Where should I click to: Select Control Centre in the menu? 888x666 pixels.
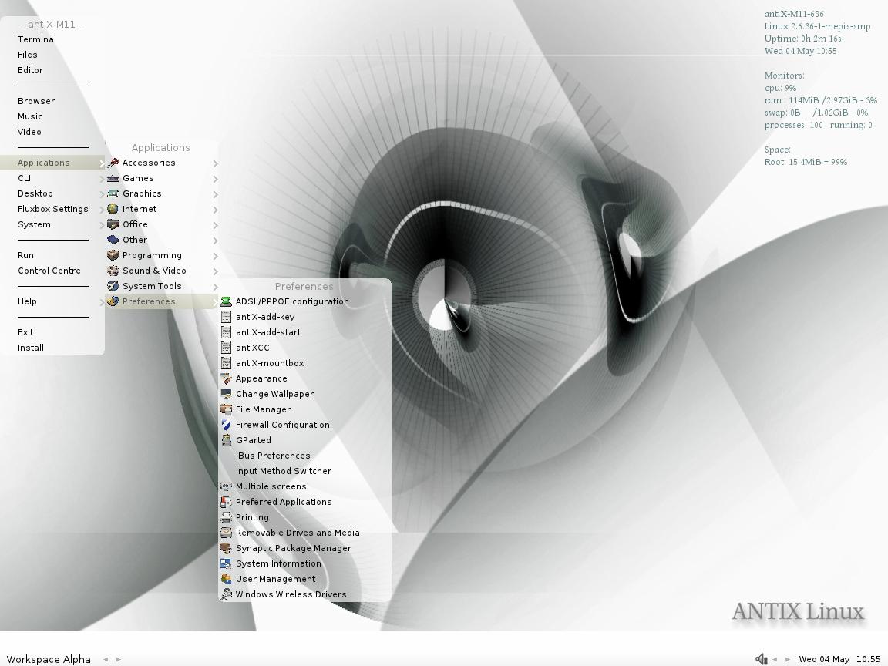point(49,271)
